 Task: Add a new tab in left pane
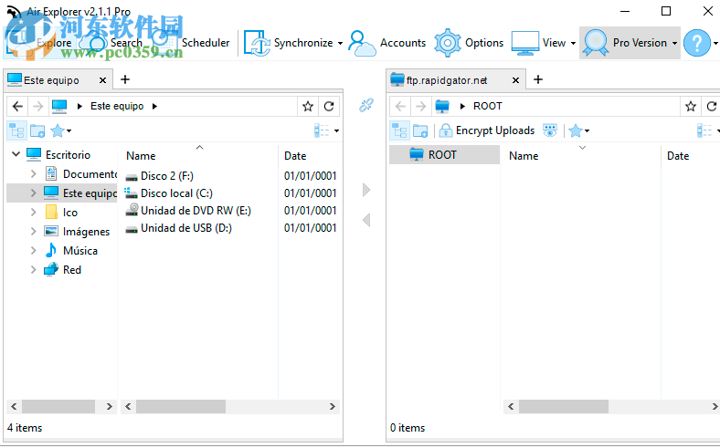click(x=125, y=79)
